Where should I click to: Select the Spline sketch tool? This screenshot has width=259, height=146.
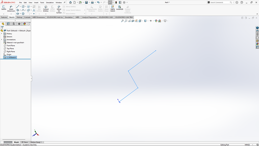point(29,7)
